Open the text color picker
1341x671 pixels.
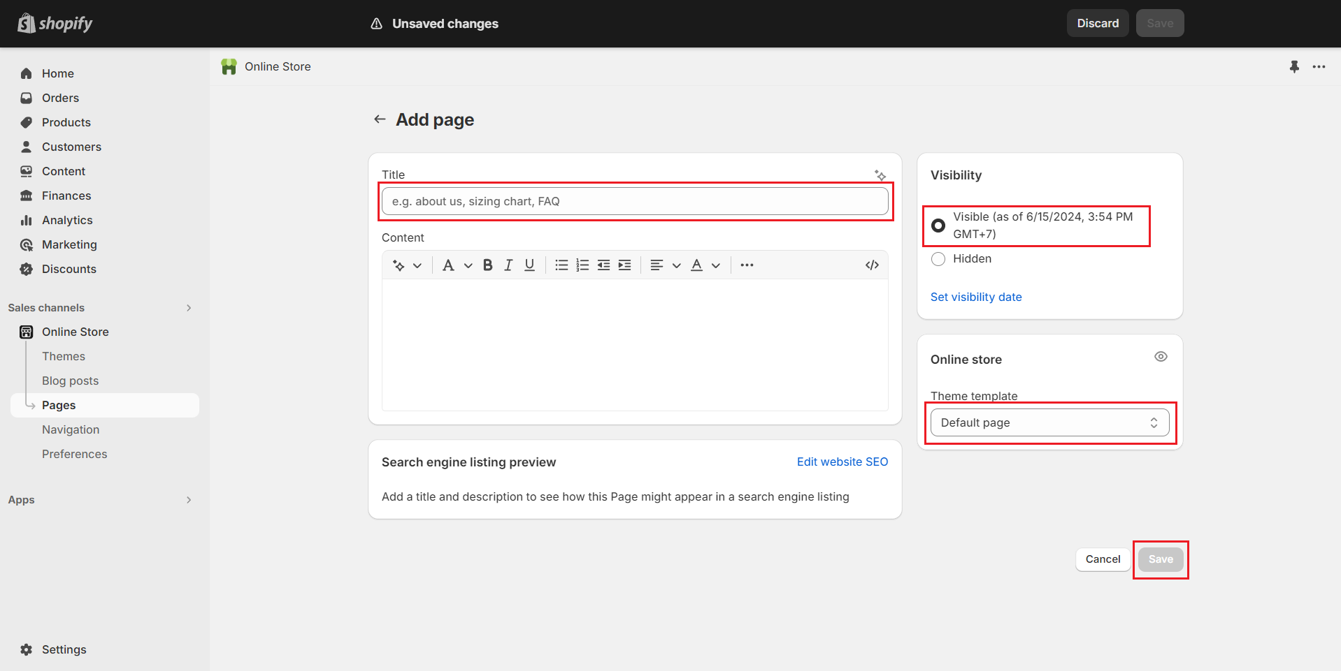pyautogui.click(x=705, y=265)
